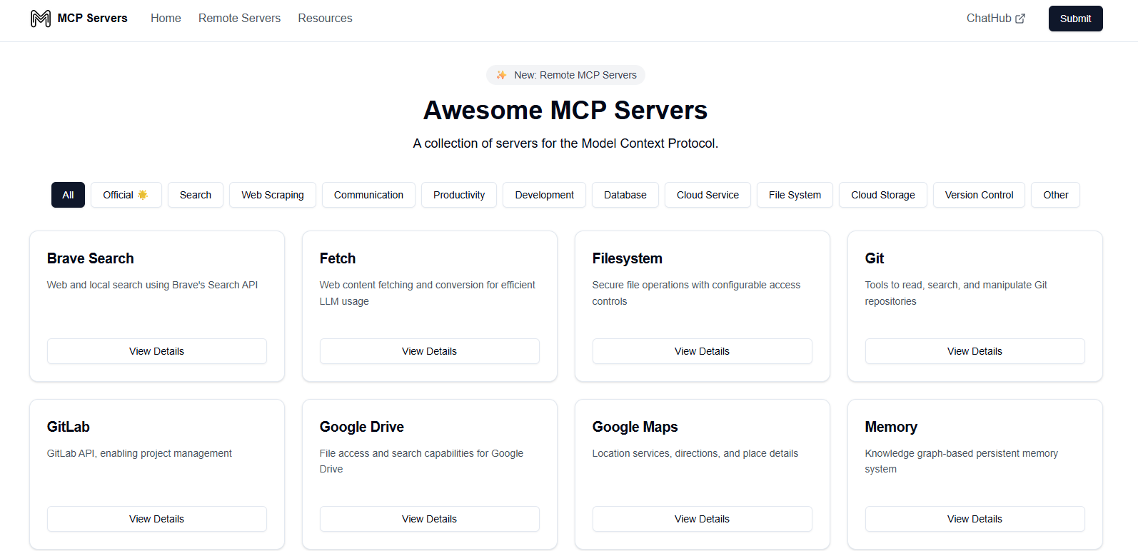The height and width of the screenshot is (551, 1138).
Task: View Details for Memory server
Action: [975, 519]
